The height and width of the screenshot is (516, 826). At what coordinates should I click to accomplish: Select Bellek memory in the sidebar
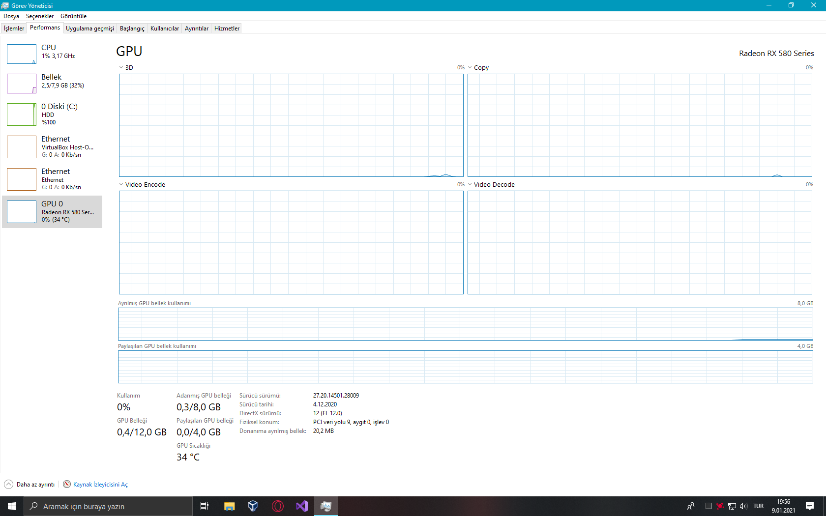coord(52,83)
